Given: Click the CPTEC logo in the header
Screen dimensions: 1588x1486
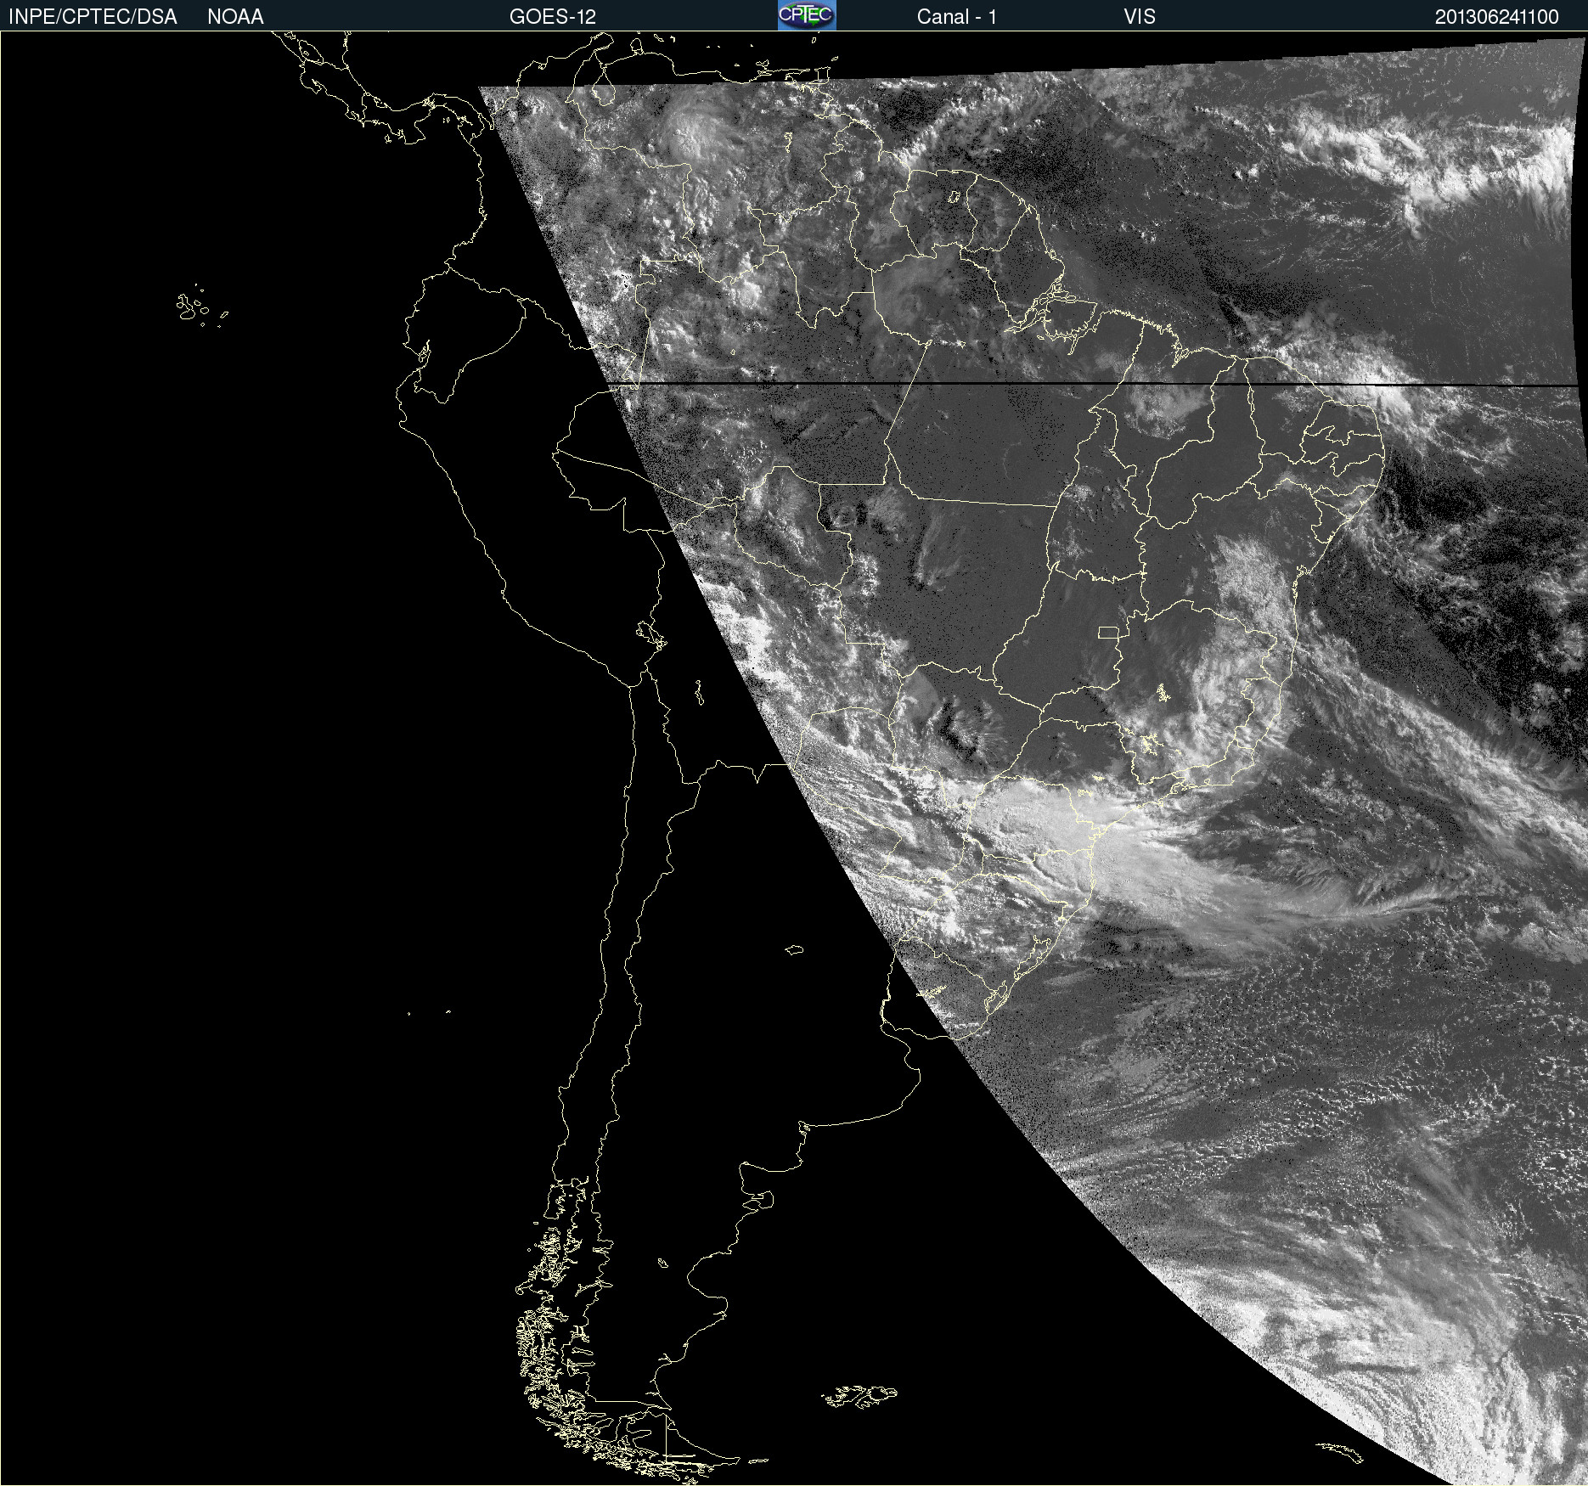Looking at the screenshot, I should point(807,15).
